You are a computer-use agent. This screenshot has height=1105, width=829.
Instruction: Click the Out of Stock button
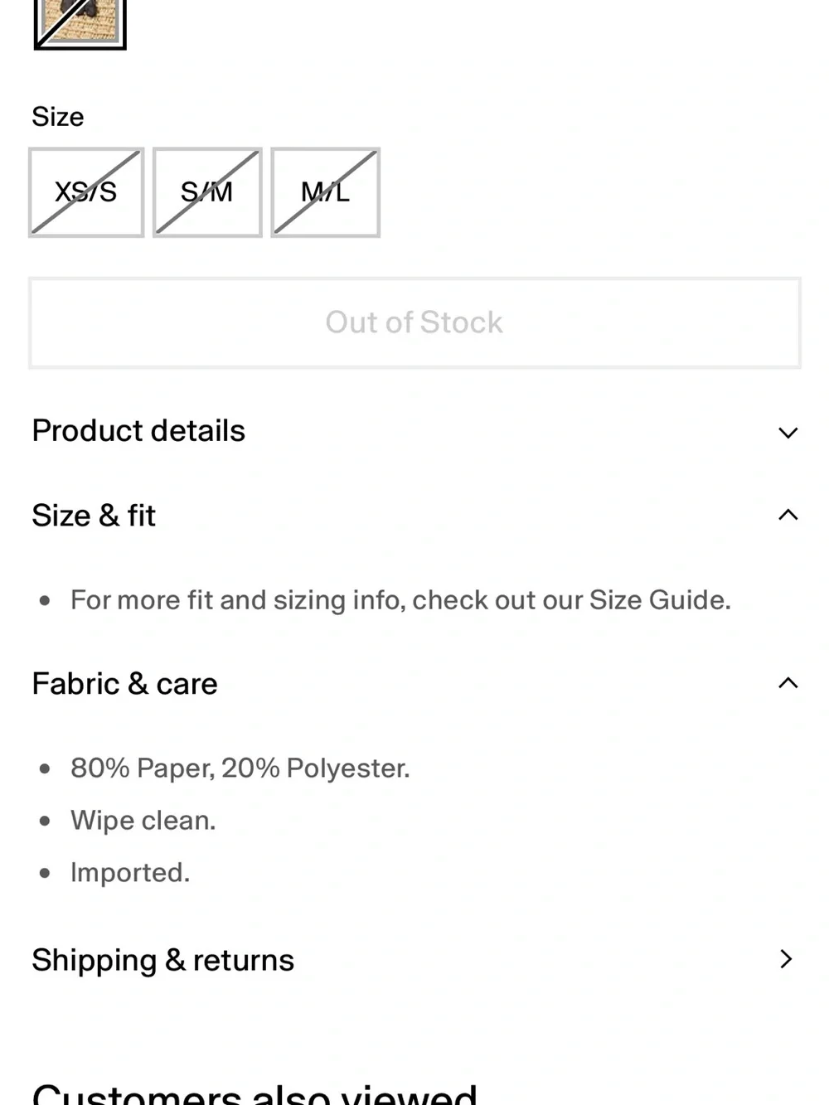coord(414,322)
